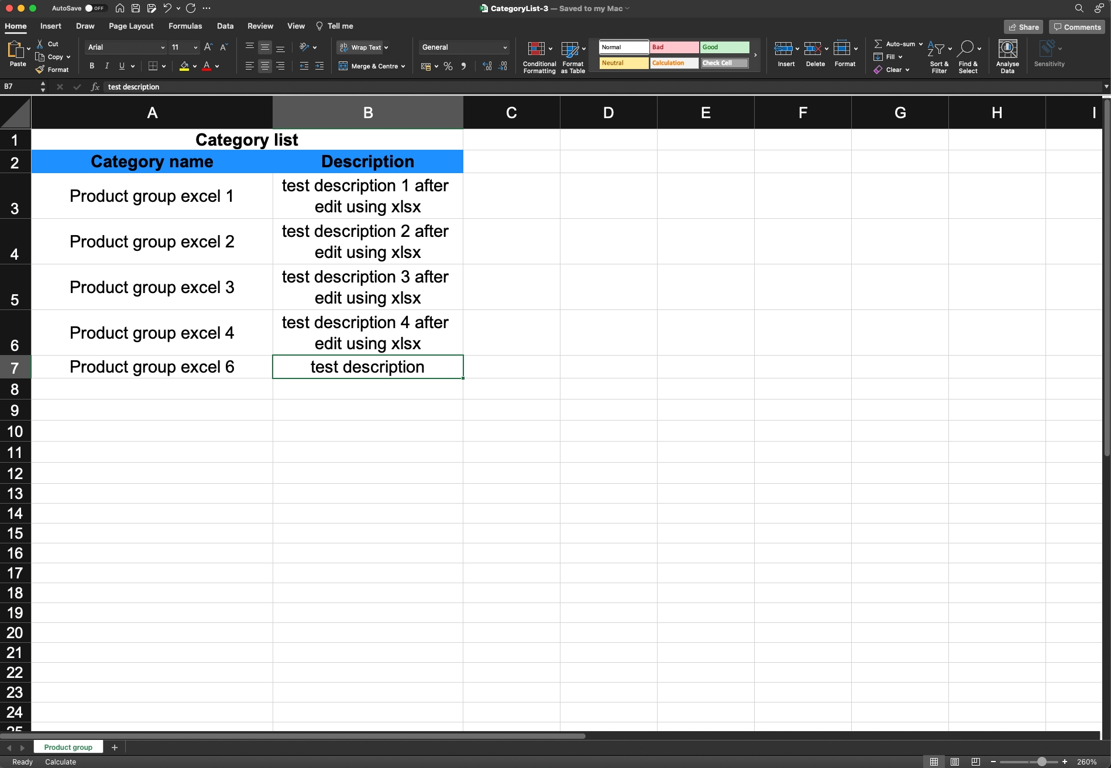Click the Conditional Formatting icon
Screen dimensions: 1111x768
pos(536,49)
